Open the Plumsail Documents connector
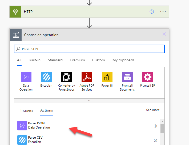The image size is (189, 145). (x=127, y=77)
